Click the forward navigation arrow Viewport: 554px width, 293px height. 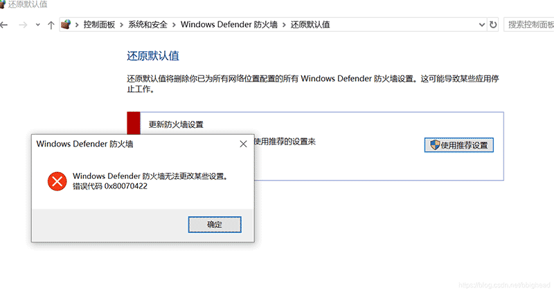tap(23, 25)
